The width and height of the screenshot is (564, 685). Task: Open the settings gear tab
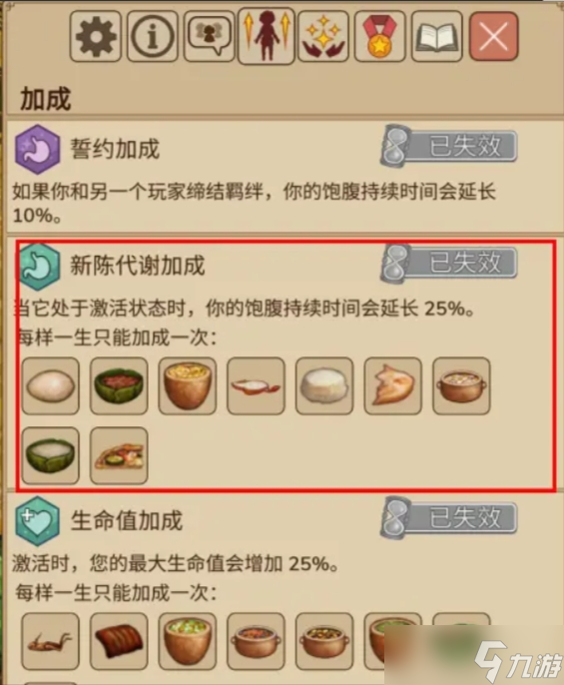pos(96,37)
